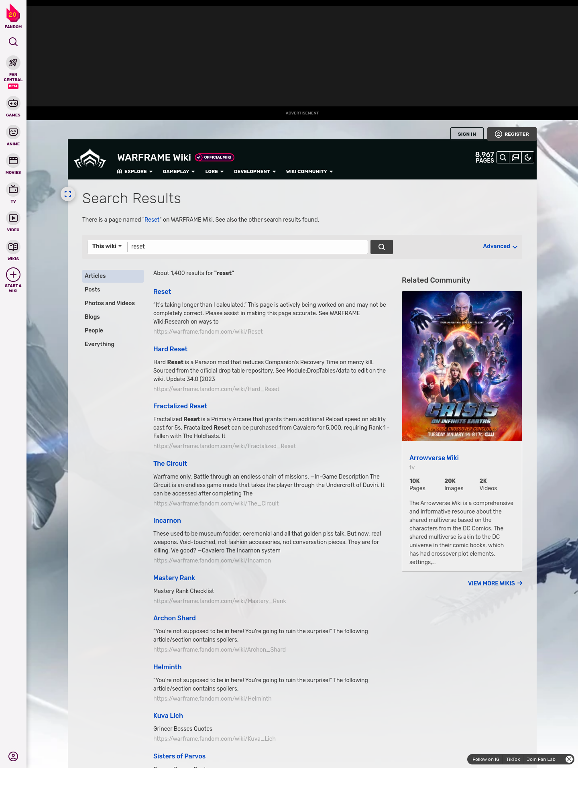
Task: Click Follow on IG link
Action: coord(486,759)
